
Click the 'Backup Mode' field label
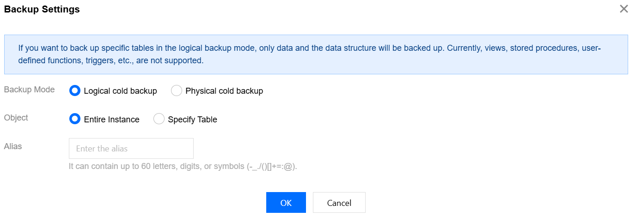click(29, 90)
